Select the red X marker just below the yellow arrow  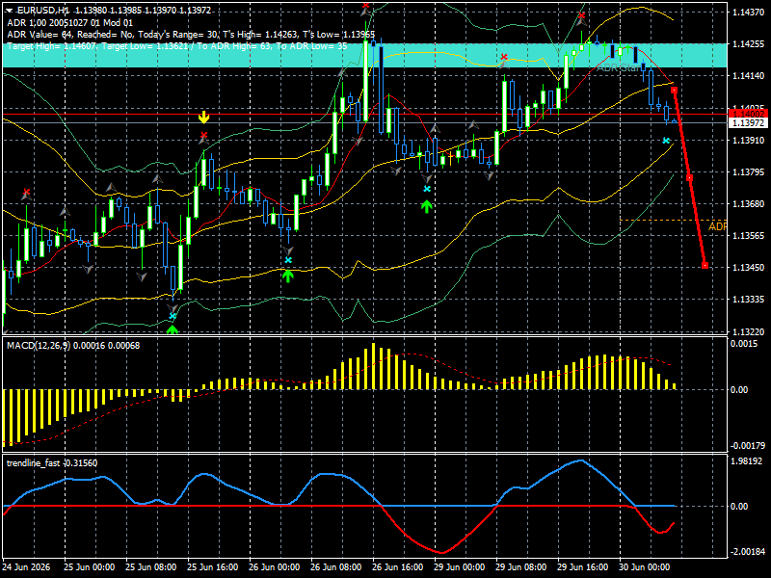point(203,135)
